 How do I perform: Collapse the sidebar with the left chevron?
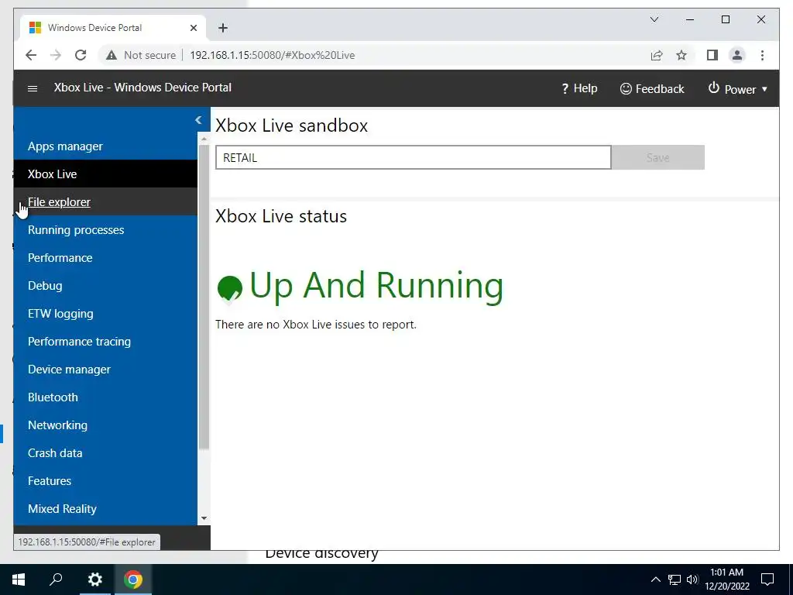198,120
